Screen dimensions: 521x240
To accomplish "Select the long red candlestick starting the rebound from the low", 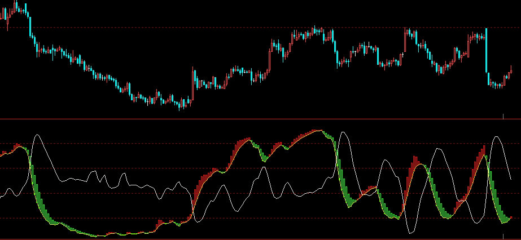I will click(192, 83).
